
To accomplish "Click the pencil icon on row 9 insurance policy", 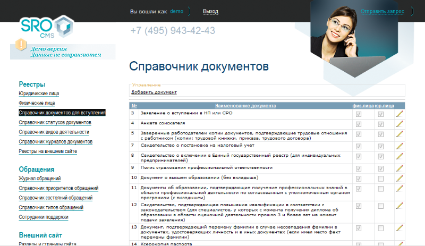I will 399,168.
